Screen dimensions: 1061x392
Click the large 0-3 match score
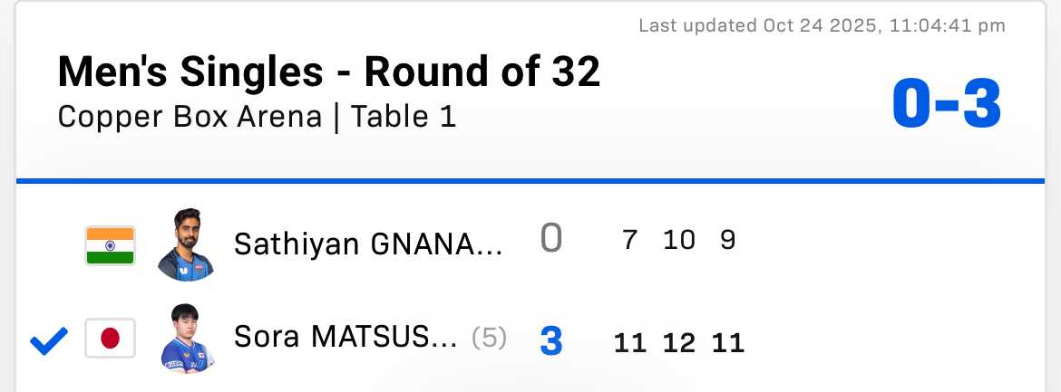[946, 105]
